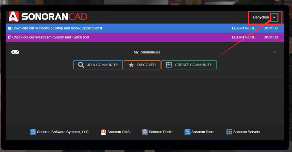Image resolution: width=292 pixels, height=152 pixels.
Task: Open the Sonoran Software Systems, LLC link
Action: [62, 132]
